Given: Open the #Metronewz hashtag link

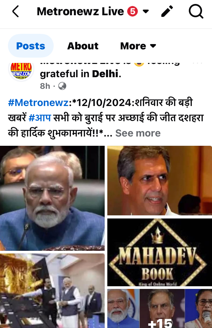Looking at the screenshot, I should (38, 103).
